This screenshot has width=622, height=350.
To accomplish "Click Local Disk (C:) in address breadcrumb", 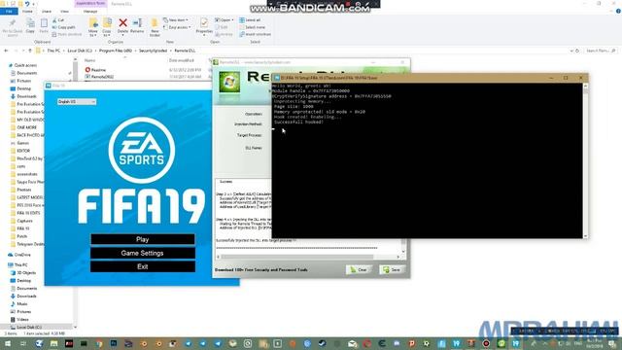I will click(x=80, y=51).
